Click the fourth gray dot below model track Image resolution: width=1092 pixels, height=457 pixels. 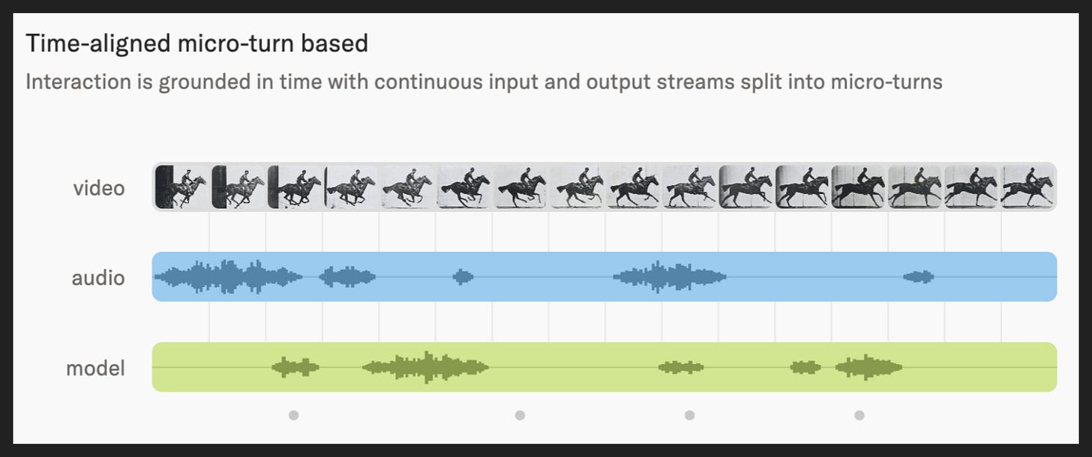[859, 415]
